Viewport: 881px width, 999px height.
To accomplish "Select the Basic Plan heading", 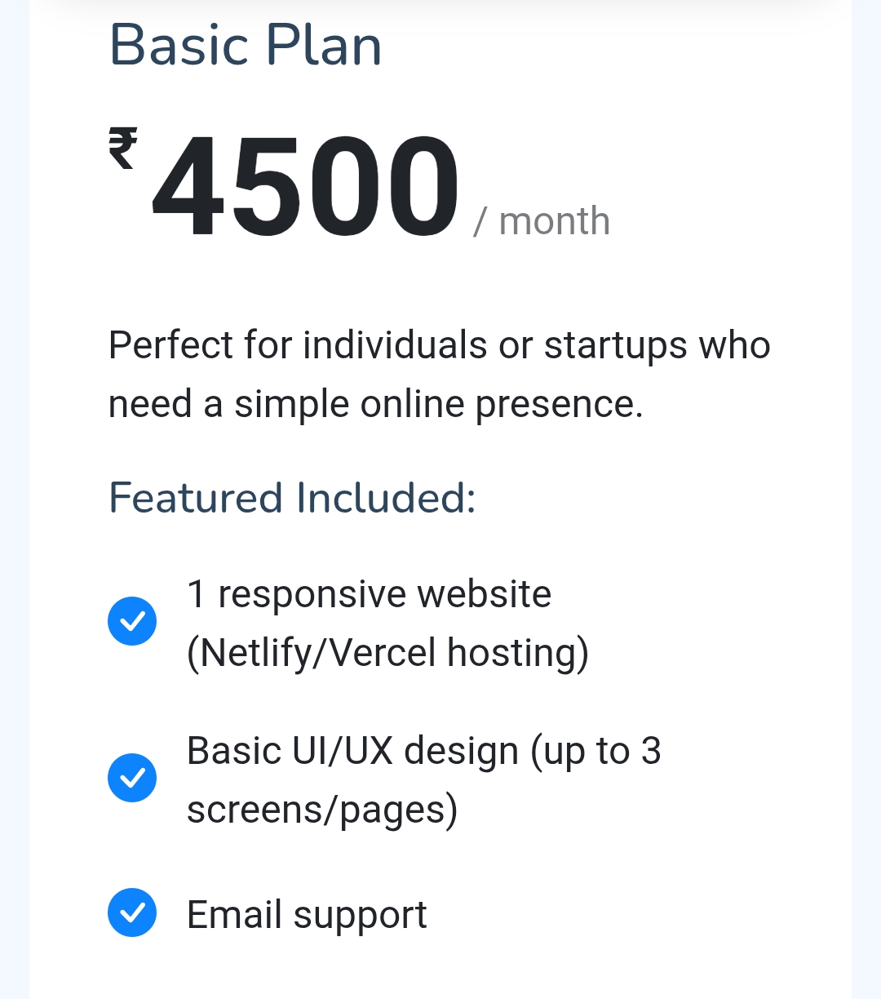I will pyautogui.click(x=246, y=46).
